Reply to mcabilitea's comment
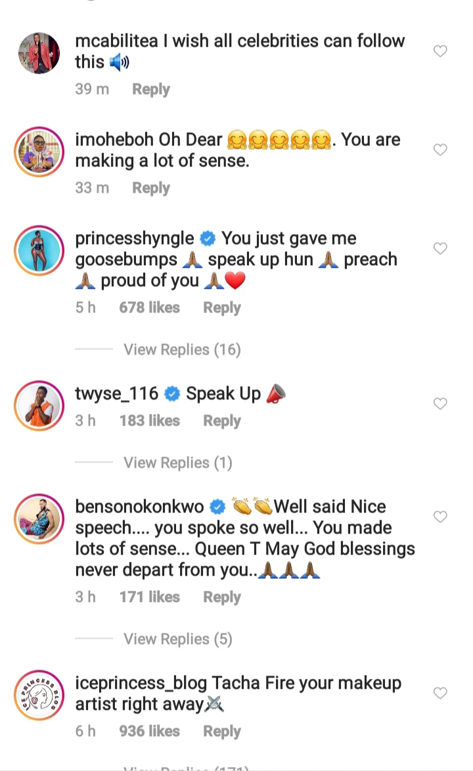Image resolution: width=473 pixels, height=771 pixels. click(151, 89)
